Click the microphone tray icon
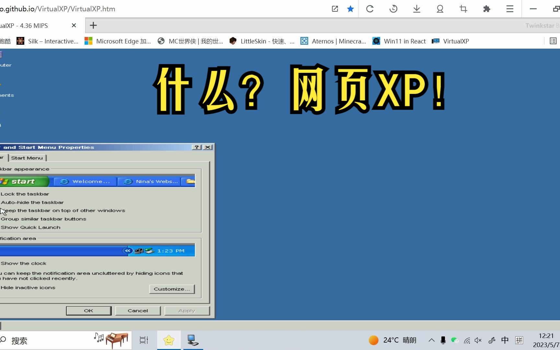The height and width of the screenshot is (350, 560). 443,340
